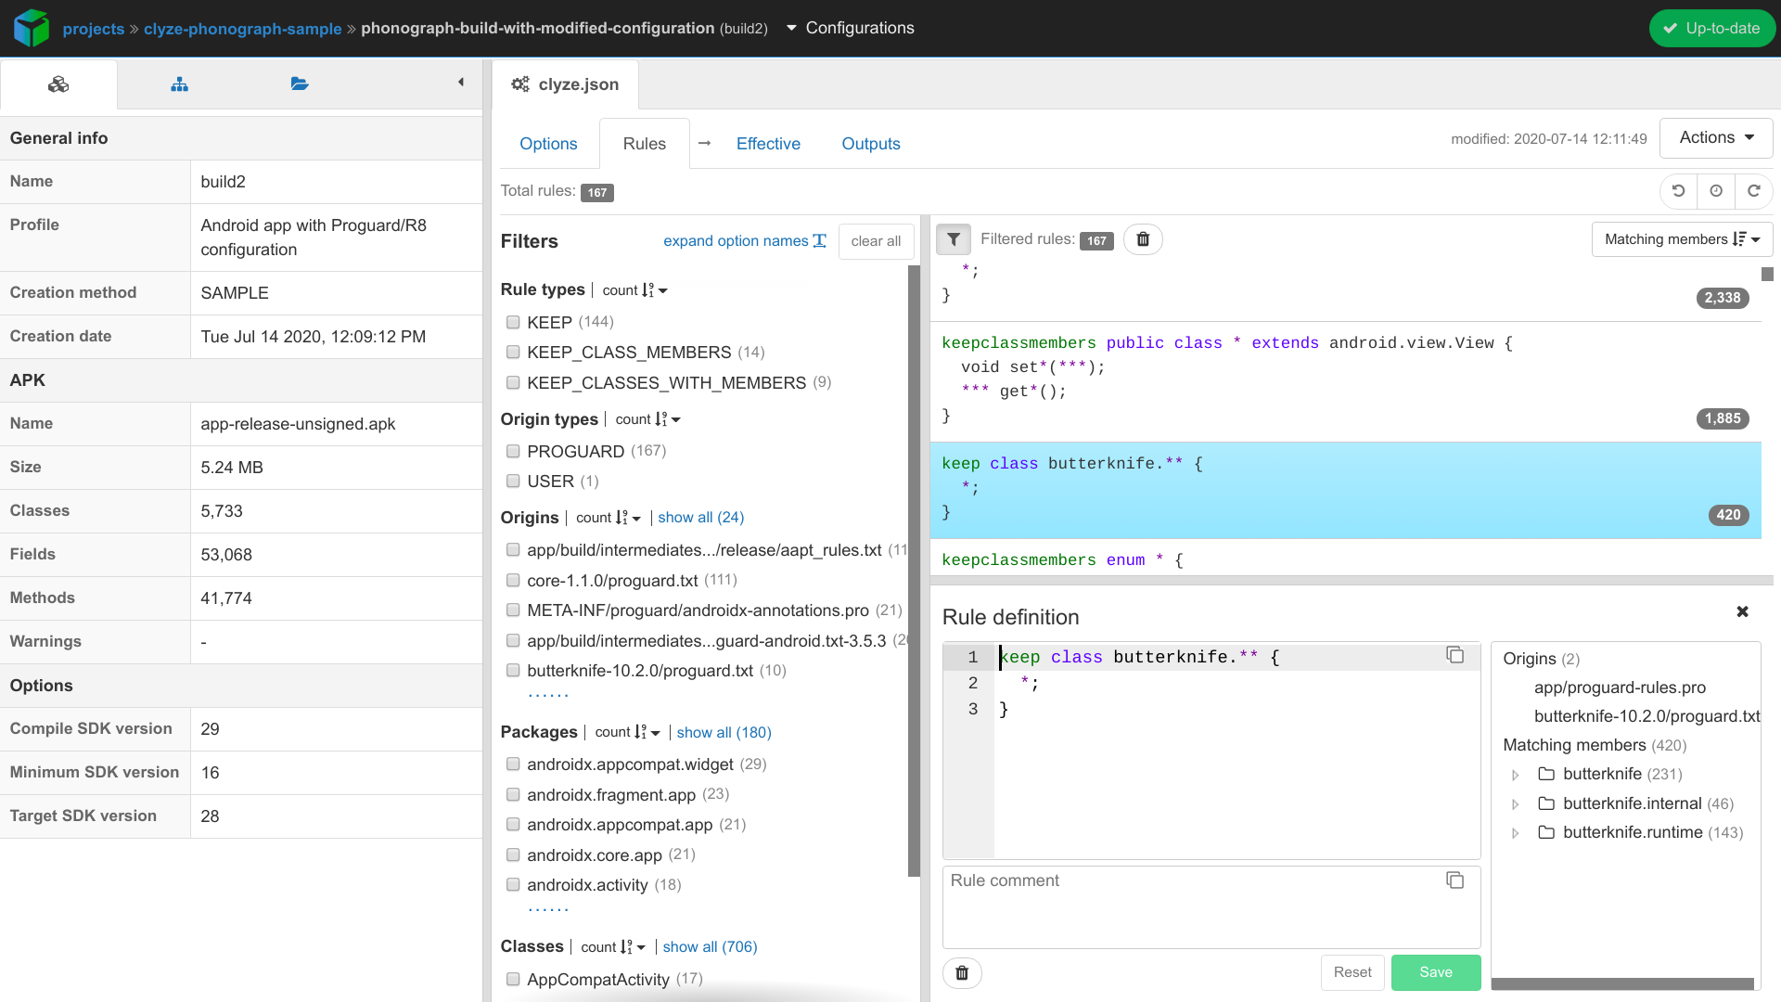
Task: Check the KEEP_CLASSES_WITH_MEMBERS filter
Action: click(513, 382)
